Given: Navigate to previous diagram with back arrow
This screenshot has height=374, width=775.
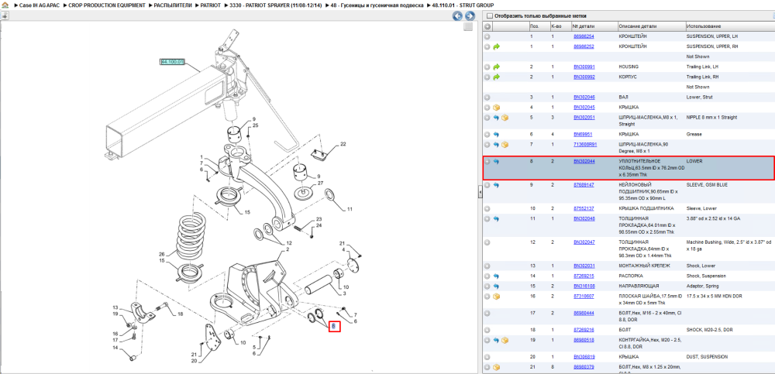Looking at the screenshot, I should [458, 16].
